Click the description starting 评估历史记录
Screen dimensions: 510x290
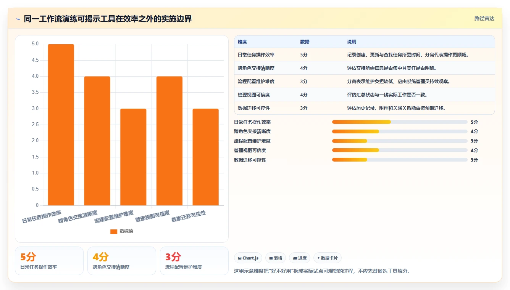click(x=396, y=108)
